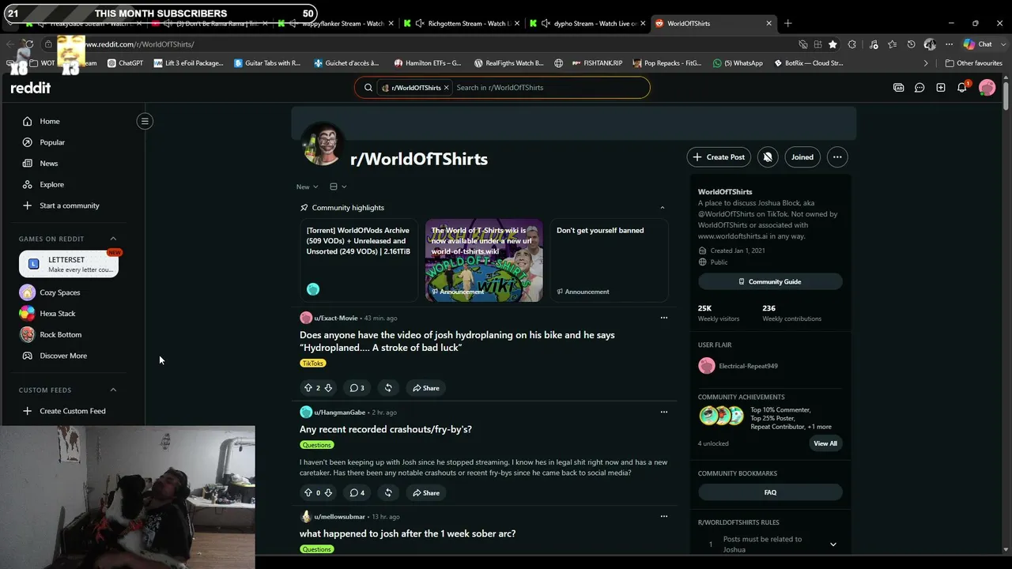Open the FAQ community bookmark
The width and height of the screenshot is (1012, 569).
point(770,492)
